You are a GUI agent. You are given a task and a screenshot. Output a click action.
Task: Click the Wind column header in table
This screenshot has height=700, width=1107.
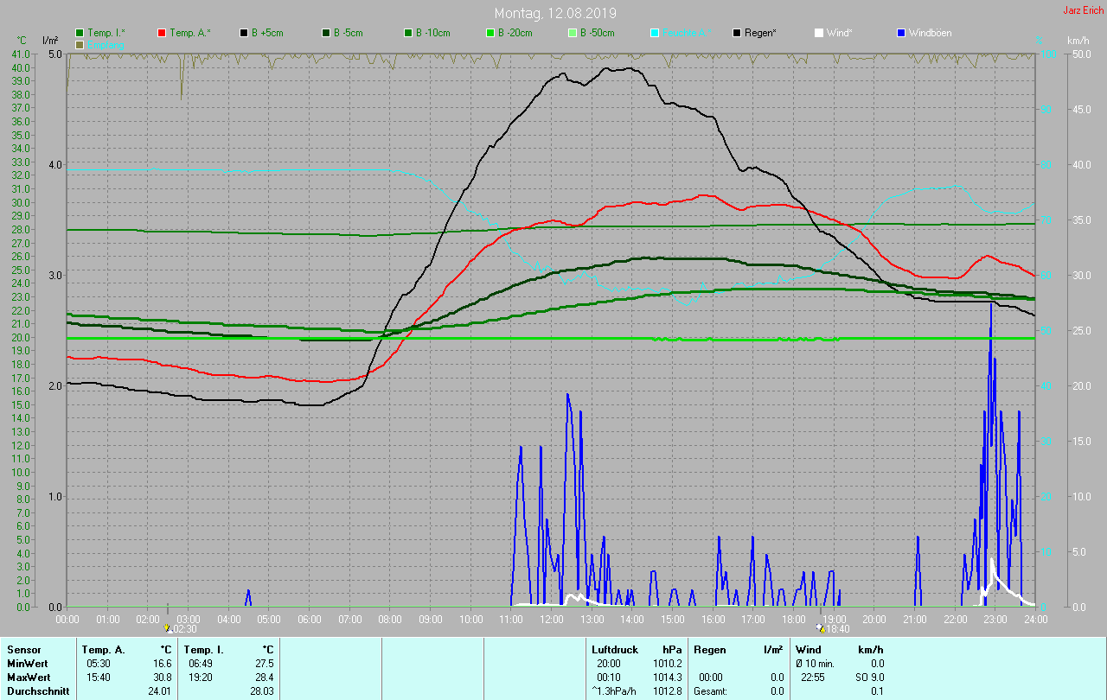pyautogui.click(x=809, y=649)
